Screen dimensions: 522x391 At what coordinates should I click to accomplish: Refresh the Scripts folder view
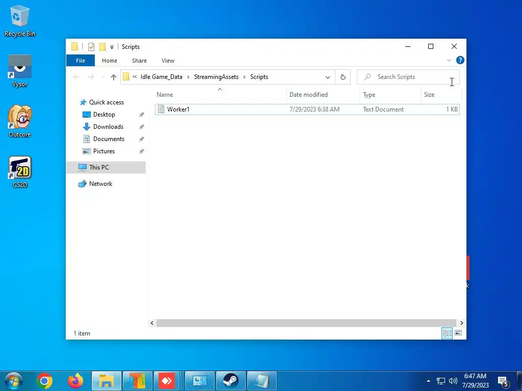coord(343,77)
